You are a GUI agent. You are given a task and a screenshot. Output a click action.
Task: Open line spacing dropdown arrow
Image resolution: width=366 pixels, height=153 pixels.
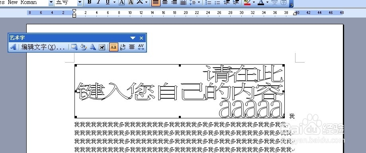click(x=199, y=2)
